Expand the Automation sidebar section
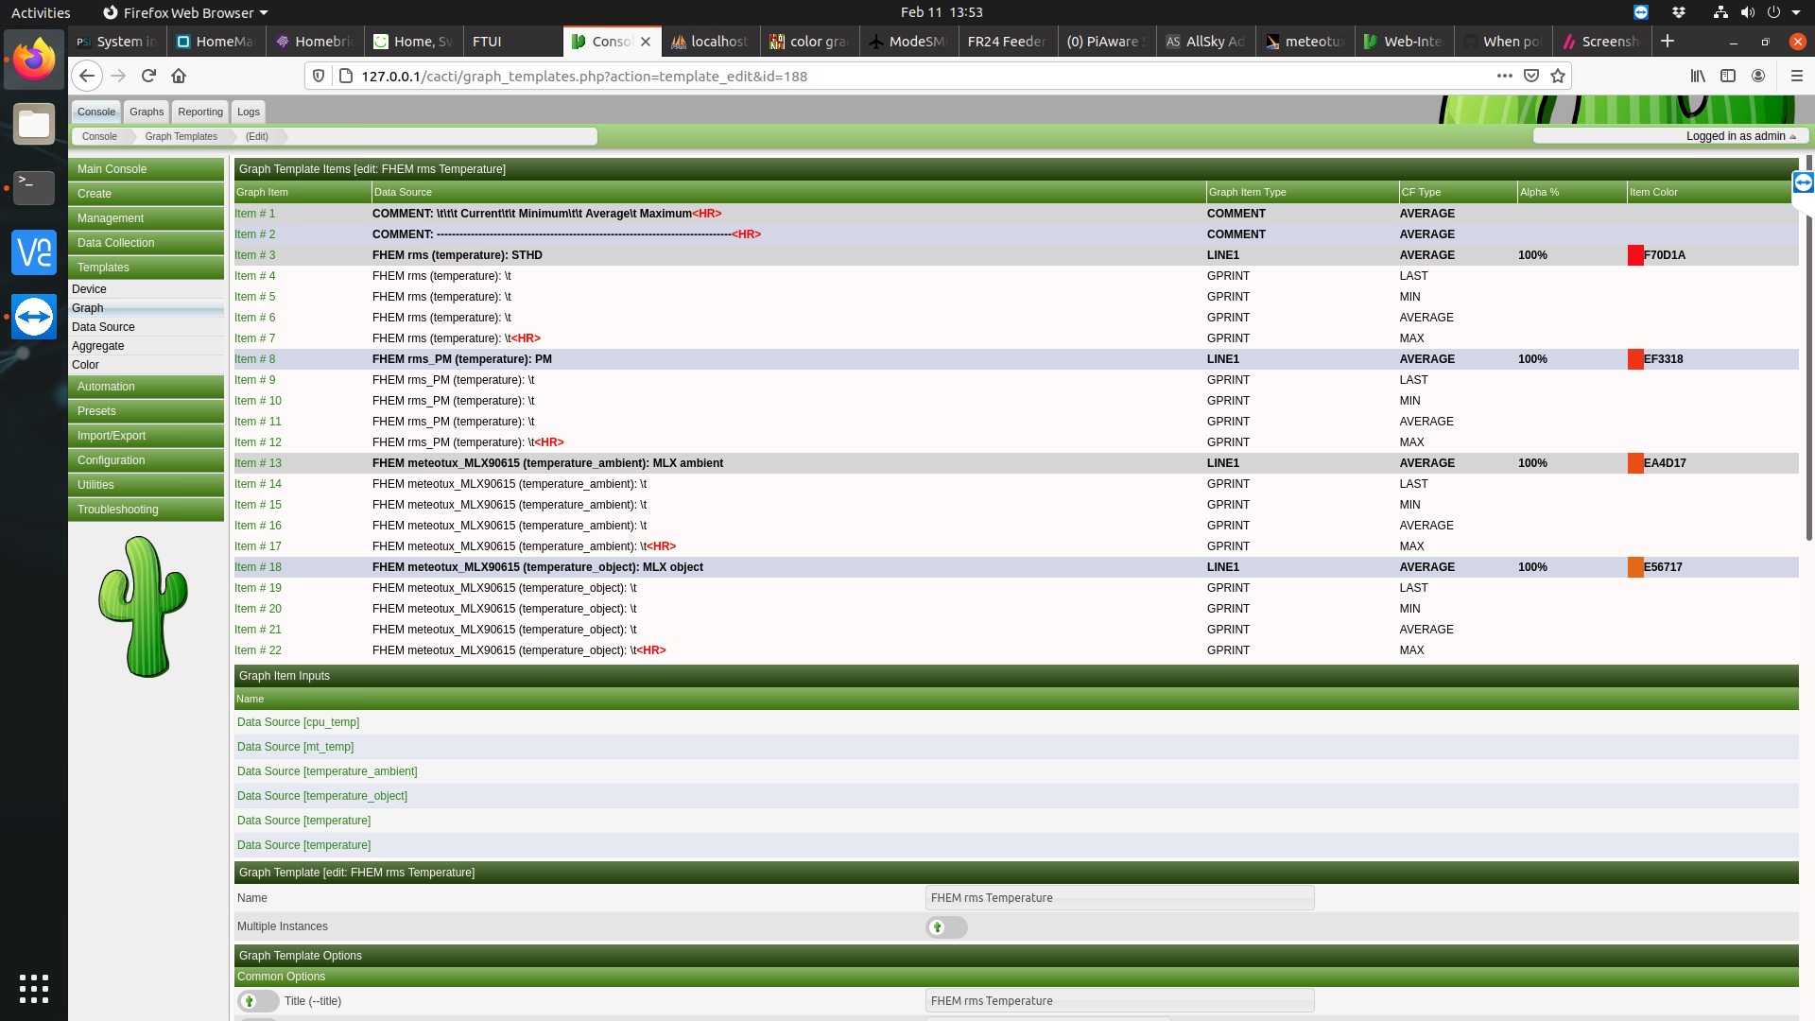This screenshot has width=1815, height=1021. (x=146, y=387)
